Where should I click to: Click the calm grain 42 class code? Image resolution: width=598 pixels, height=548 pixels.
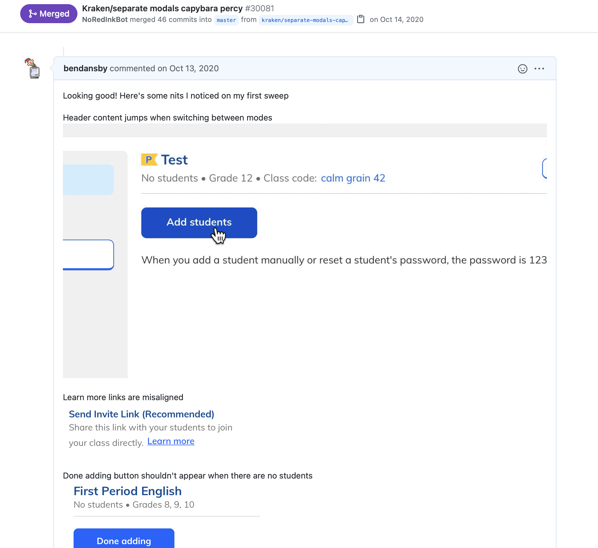[353, 178]
